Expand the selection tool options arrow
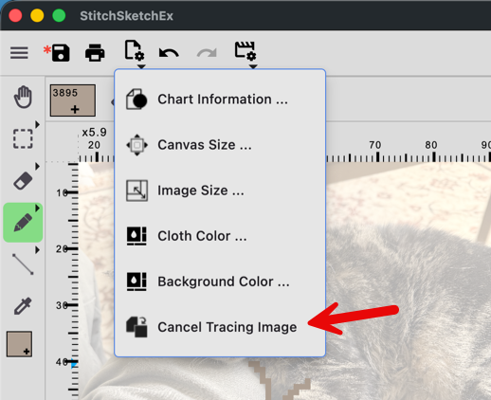Image resolution: width=491 pixels, height=400 pixels. coord(38,124)
